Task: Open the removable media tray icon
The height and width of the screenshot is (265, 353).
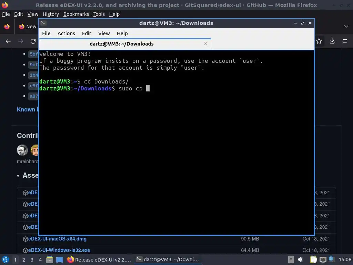Action: (291, 259)
